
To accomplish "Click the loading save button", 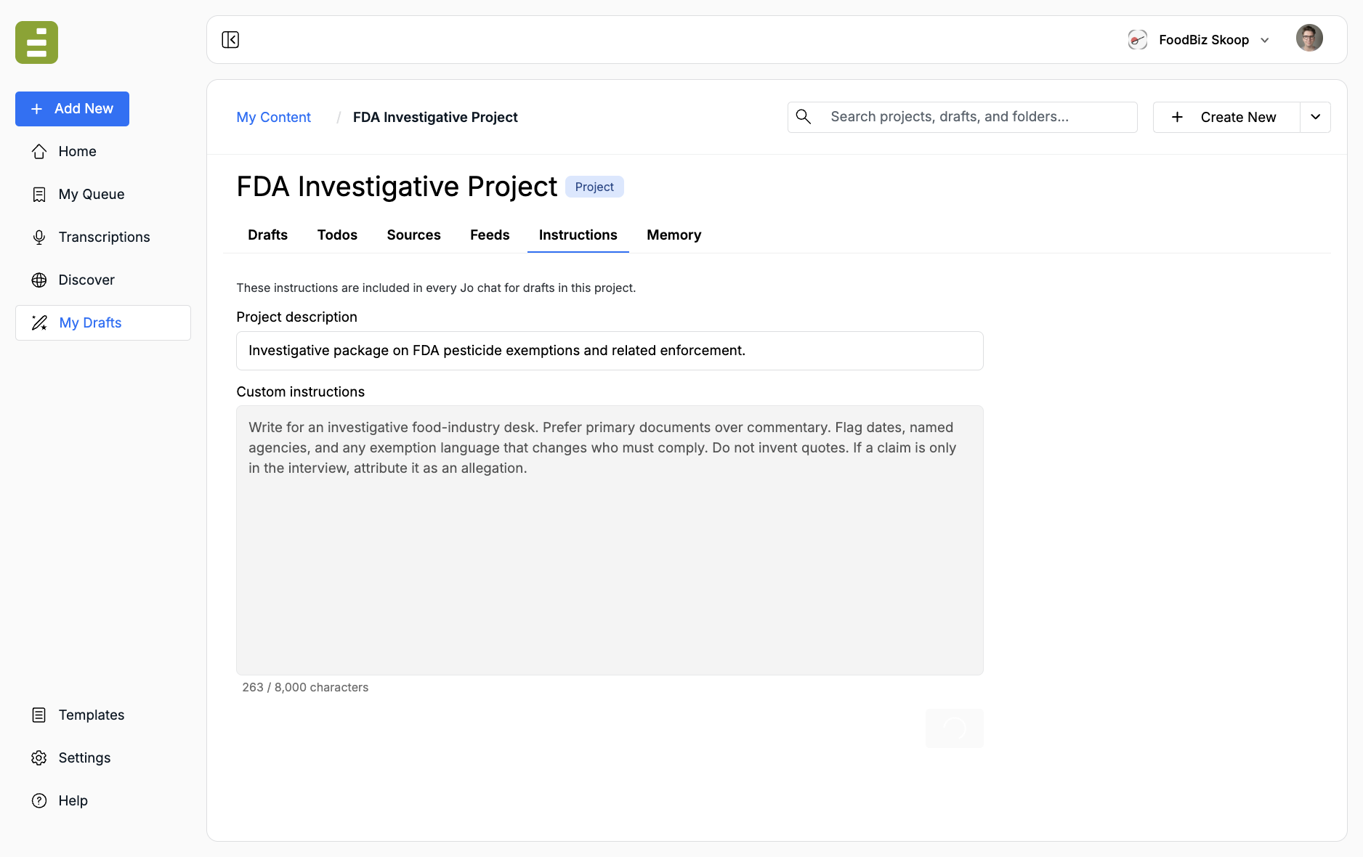I will [x=955, y=728].
